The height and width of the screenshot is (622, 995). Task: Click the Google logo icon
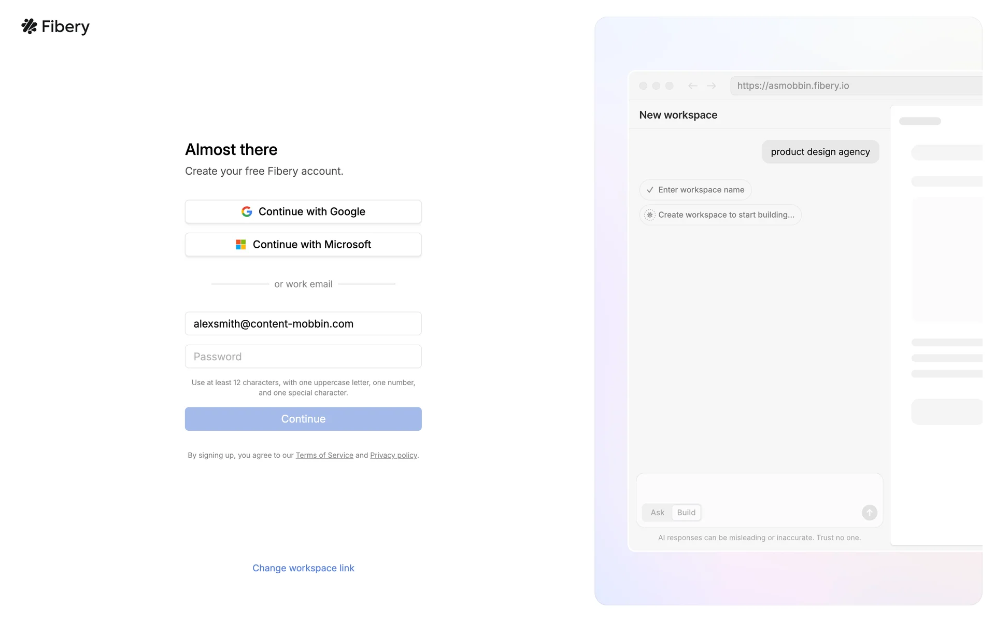(247, 211)
